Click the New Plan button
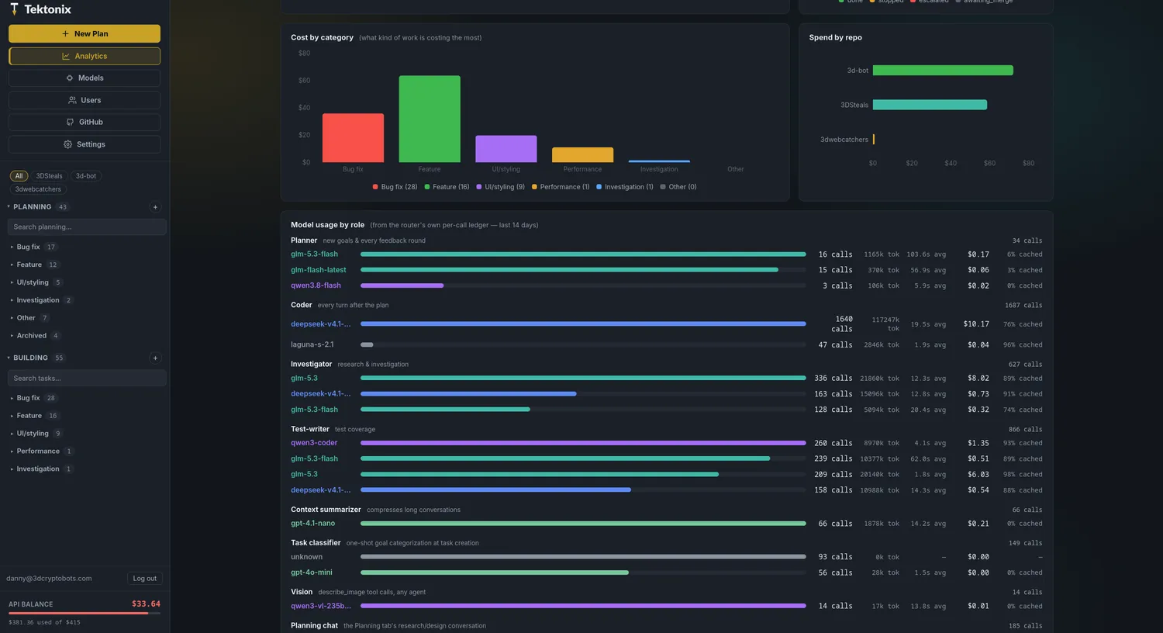 tap(85, 33)
